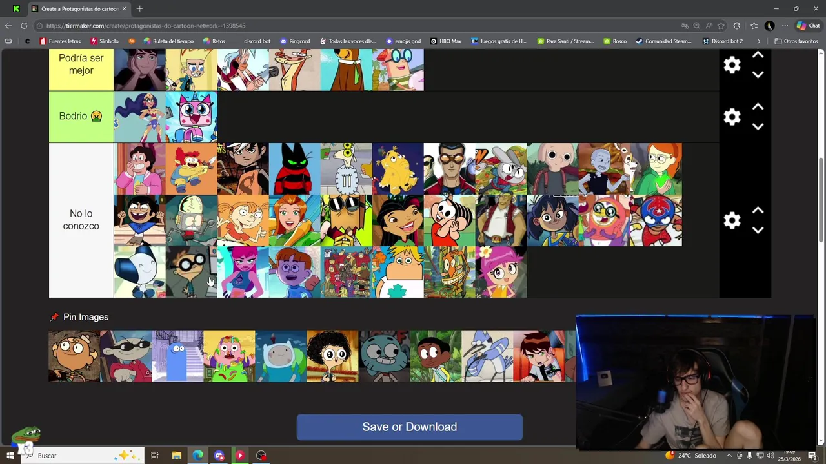
Task: Open Juegos gratis de H... bookmark
Action: point(499,41)
